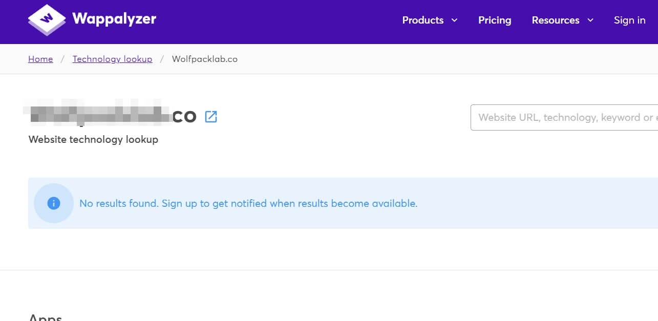Open the Resources menu label

pos(555,20)
